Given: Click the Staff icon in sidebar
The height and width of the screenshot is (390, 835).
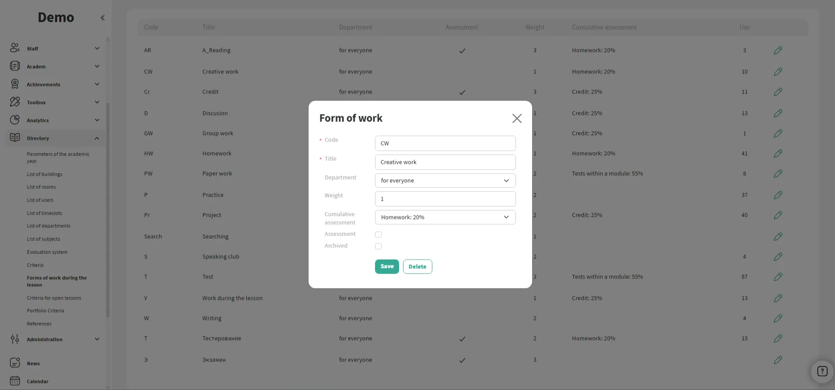Looking at the screenshot, I should [14, 48].
